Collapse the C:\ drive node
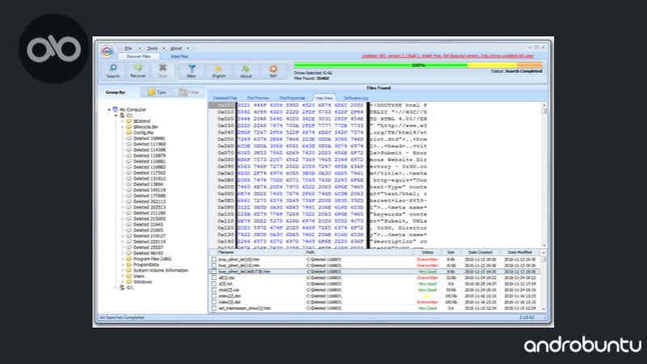Screen dimensions: 647x364 [x=116, y=115]
